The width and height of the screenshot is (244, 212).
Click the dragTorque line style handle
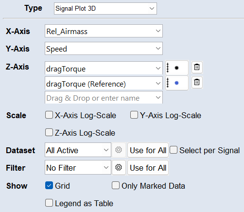pyautogui.click(x=168, y=68)
